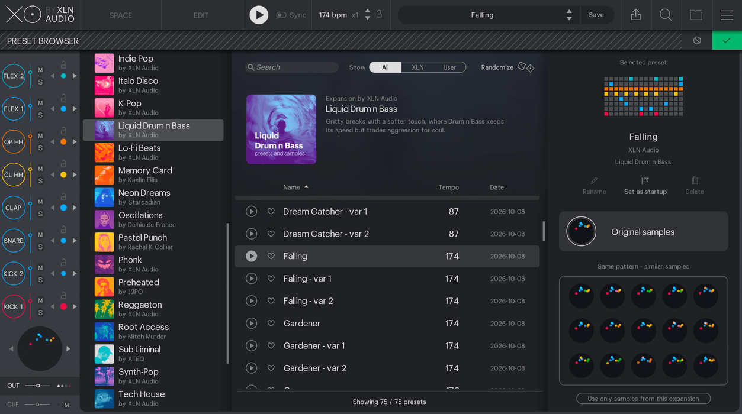The height and width of the screenshot is (414, 742).
Task: Adjust the CUE volume slider
Action: (38, 405)
